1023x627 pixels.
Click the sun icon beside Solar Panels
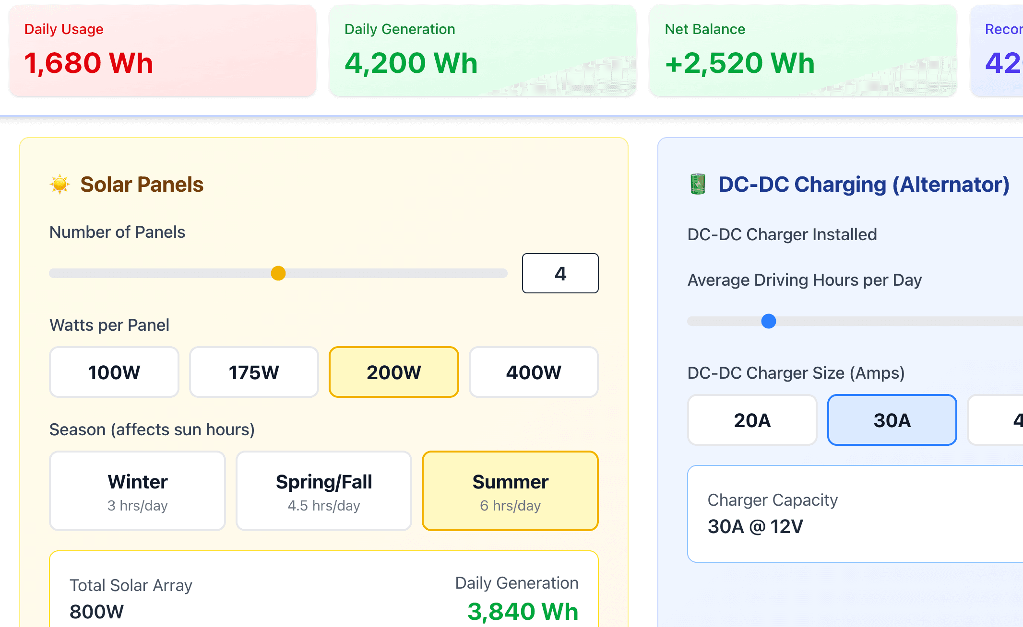(x=59, y=184)
